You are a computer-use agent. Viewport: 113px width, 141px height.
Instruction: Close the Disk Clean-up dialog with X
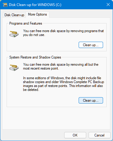(108, 4)
